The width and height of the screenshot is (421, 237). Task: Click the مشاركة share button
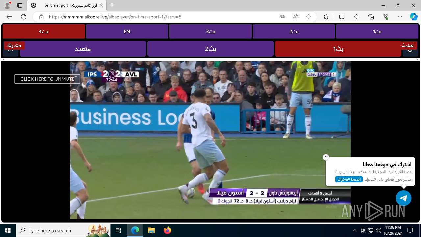click(x=14, y=45)
